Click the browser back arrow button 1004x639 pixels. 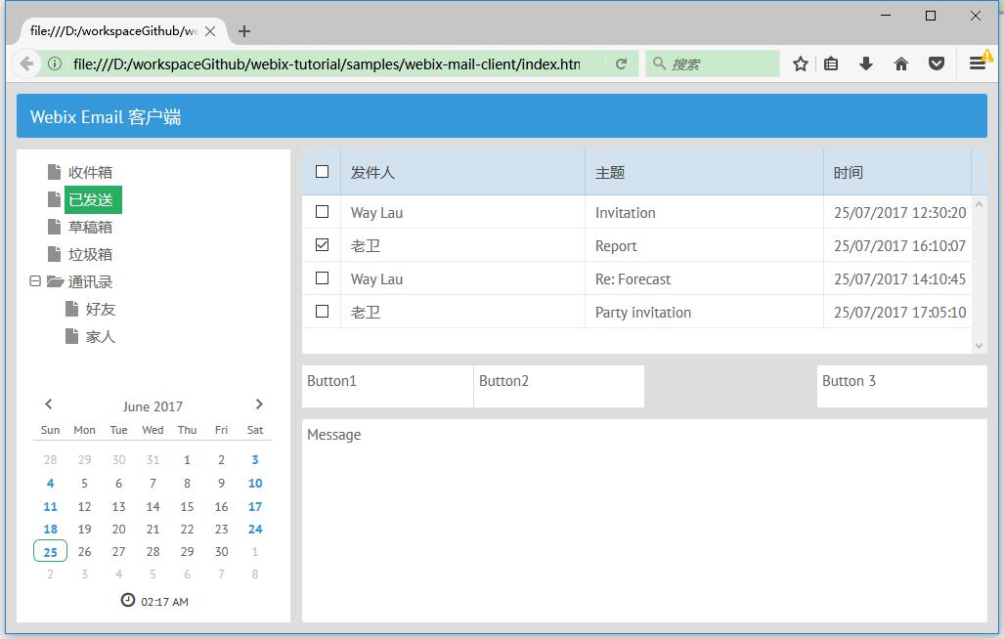tap(26, 64)
